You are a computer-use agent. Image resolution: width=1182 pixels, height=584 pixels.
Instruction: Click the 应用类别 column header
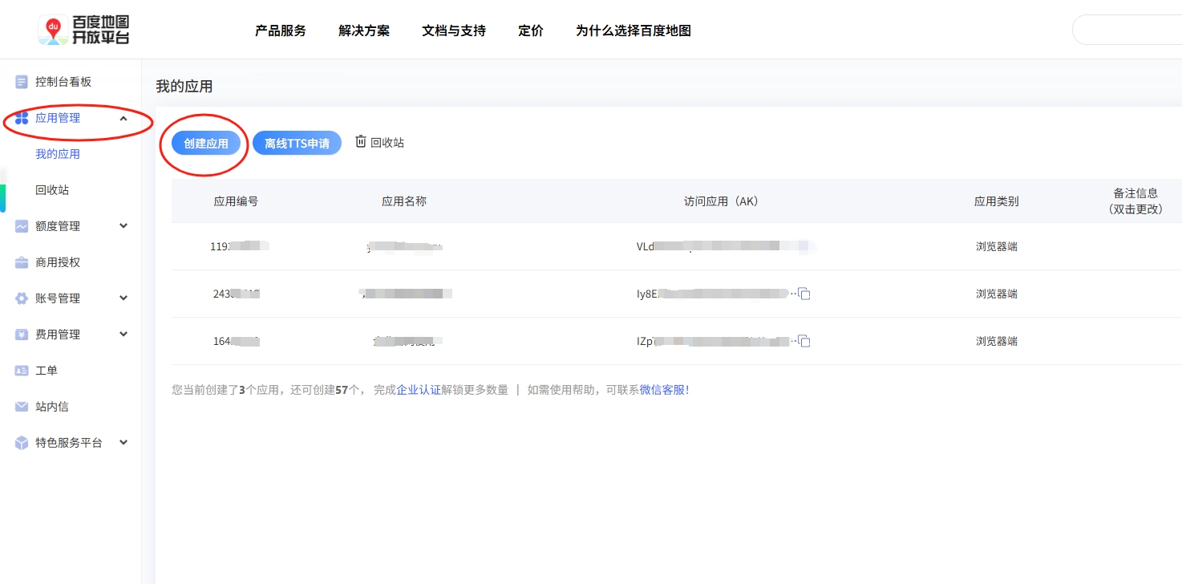997,201
